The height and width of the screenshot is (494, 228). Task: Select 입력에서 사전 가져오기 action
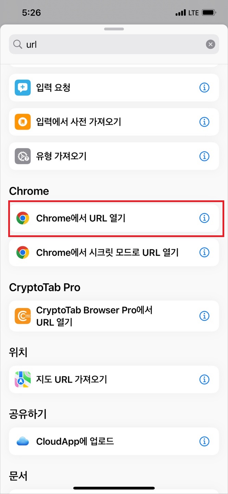click(114, 122)
